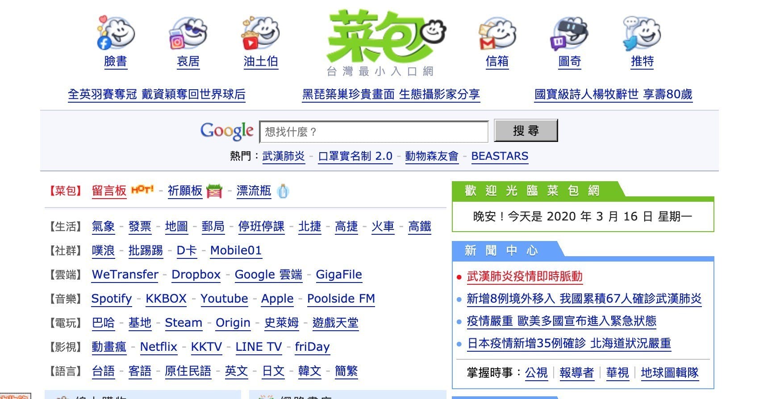Click the 搜尋 search button
This screenshot has width=776, height=399.
tap(526, 131)
